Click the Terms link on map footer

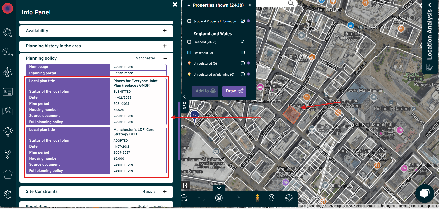coord(403,206)
